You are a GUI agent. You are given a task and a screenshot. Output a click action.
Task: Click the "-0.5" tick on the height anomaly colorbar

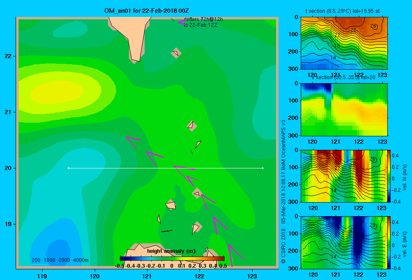[119, 266]
